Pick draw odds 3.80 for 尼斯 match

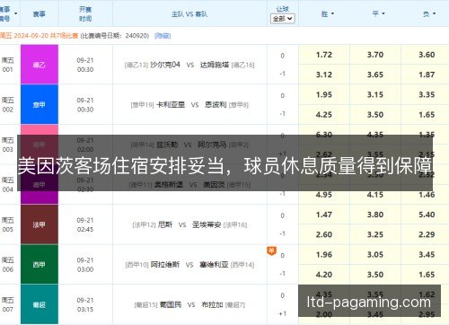pyautogui.click(x=375, y=215)
